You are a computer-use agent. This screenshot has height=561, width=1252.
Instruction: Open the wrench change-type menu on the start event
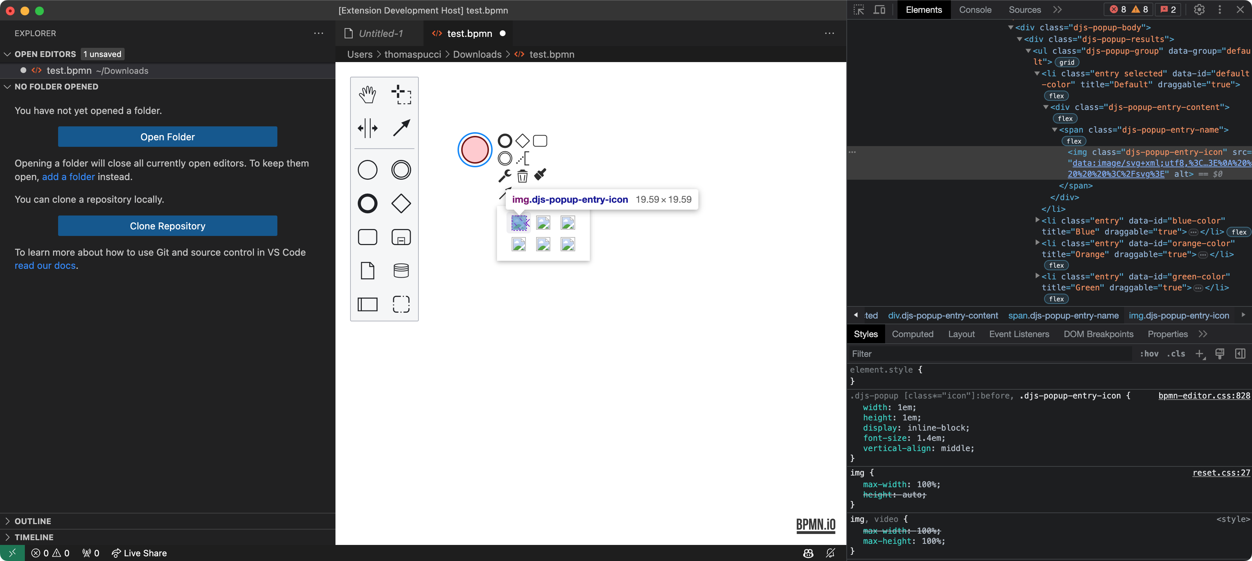tap(505, 175)
